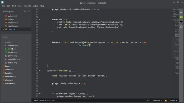Image resolution: width=184 pixels, height=103 pixels.
Task: Click the cat-figure extension icon in right toolbar
Action: coord(181,22)
